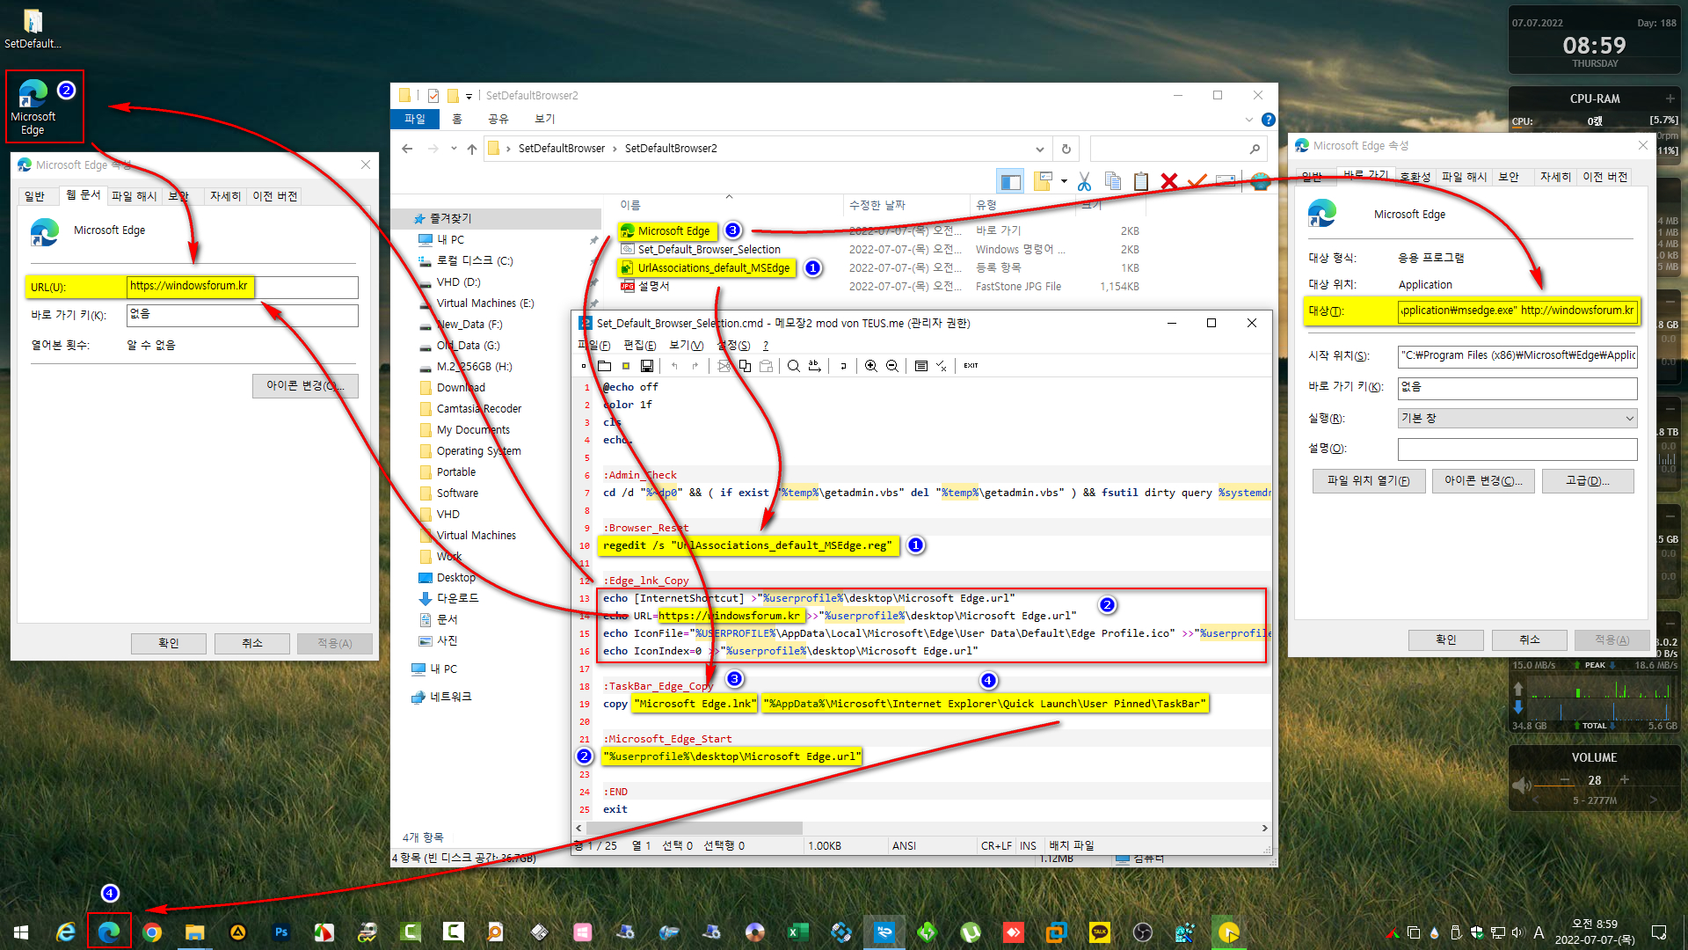Open the 편집(E) menu in Notepad2

639,346
